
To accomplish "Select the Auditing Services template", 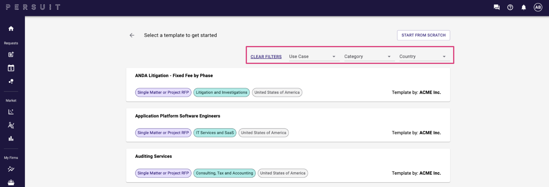I will coord(153,156).
